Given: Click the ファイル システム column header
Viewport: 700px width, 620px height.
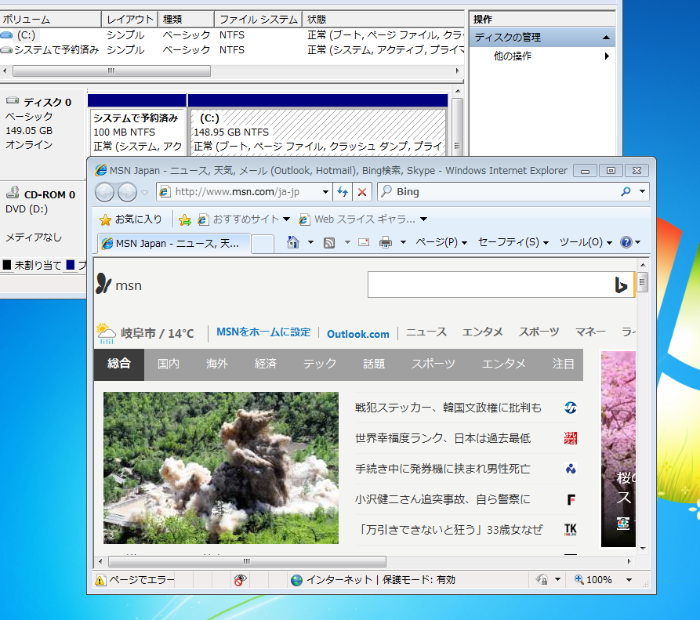Looking at the screenshot, I should tap(258, 20).
